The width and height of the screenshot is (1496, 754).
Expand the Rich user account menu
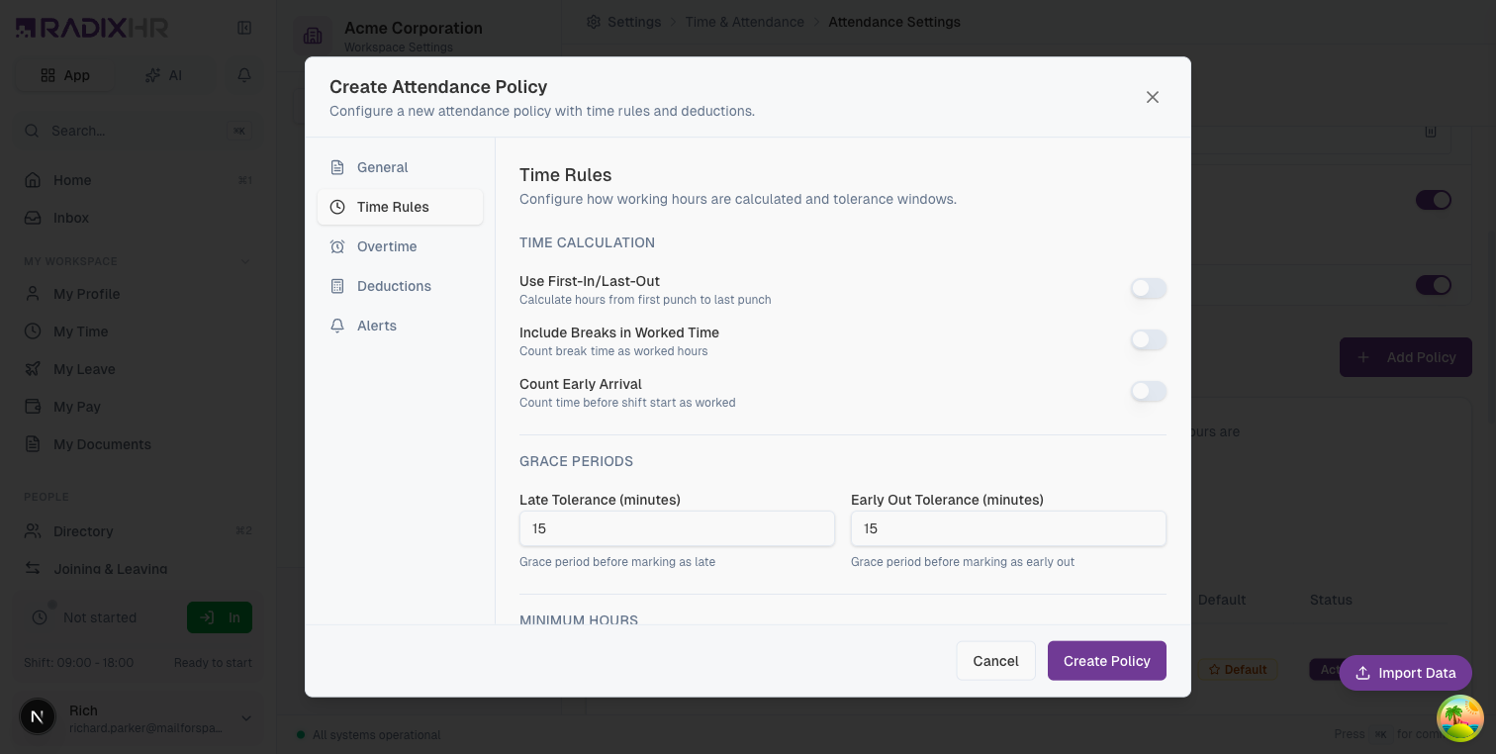coord(246,718)
